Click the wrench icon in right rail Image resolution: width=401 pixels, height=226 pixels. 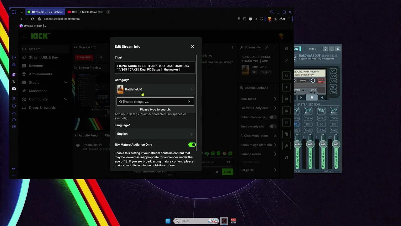coord(286,146)
